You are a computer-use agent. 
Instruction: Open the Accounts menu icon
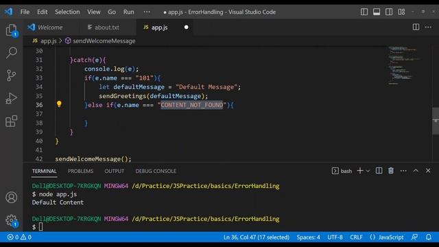pyautogui.click(x=11, y=198)
